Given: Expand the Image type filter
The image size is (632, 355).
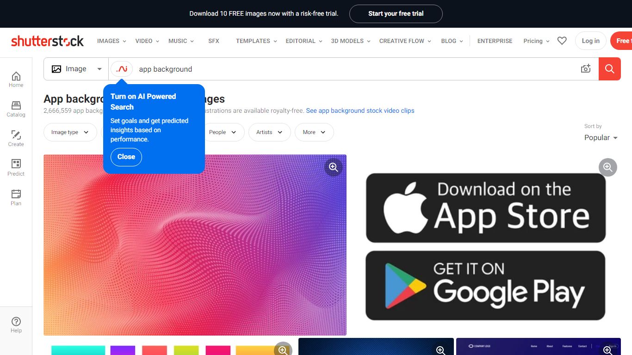Looking at the screenshot, I should coord(70,132).
